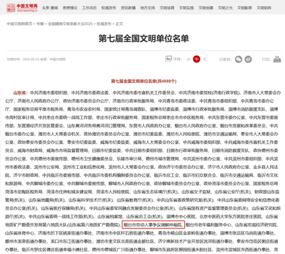Open the 思想理论 section
This screenshot has height=254, width=285.
70,8
